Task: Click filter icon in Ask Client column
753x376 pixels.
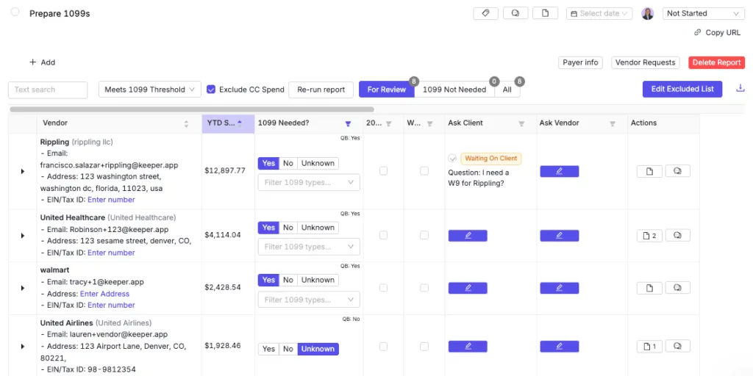Action: pyautogui.click(x=521, y=123)
